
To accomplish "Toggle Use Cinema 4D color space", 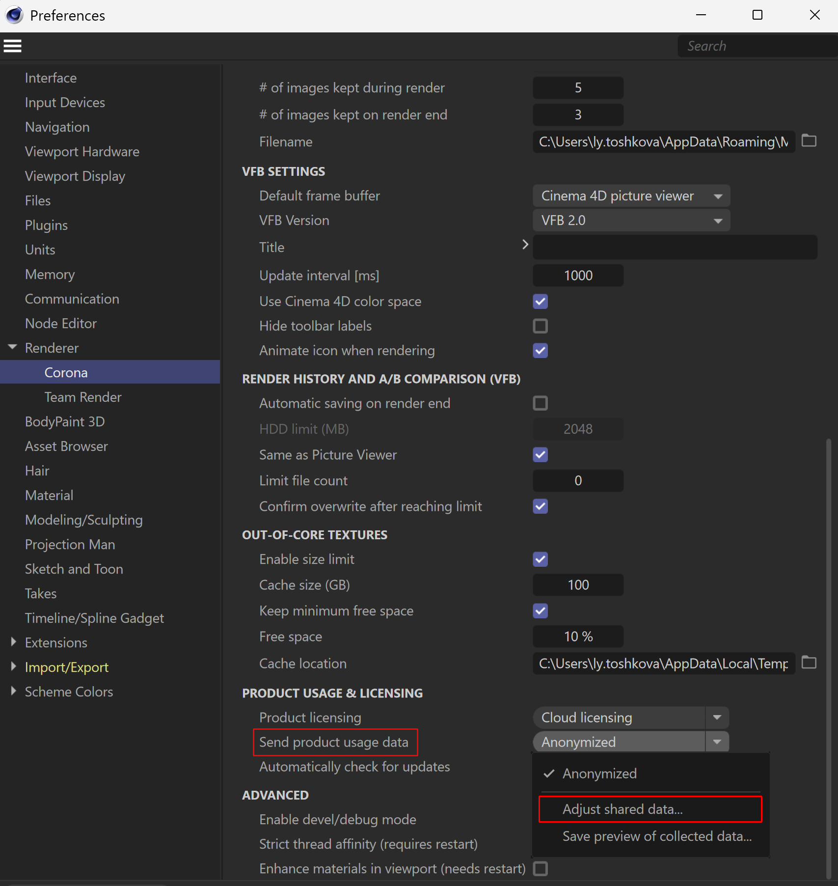I will point(541,302).
